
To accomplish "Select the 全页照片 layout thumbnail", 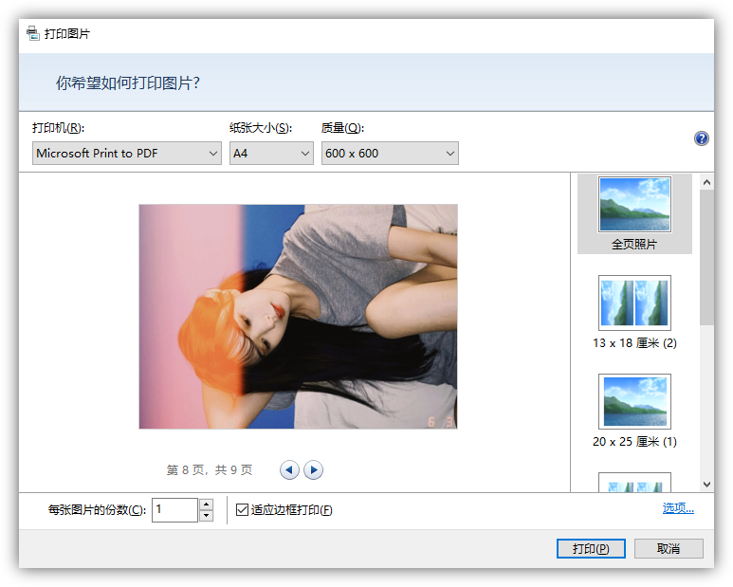I will [634, 205].
